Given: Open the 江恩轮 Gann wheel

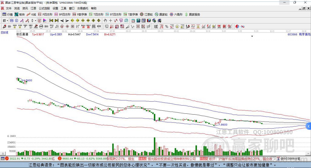Looking at the screenshot, I should pos(146,15).
